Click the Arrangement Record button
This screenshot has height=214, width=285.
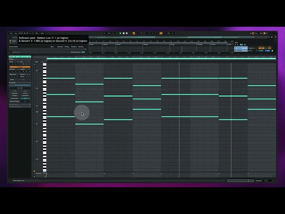[126, 33]
